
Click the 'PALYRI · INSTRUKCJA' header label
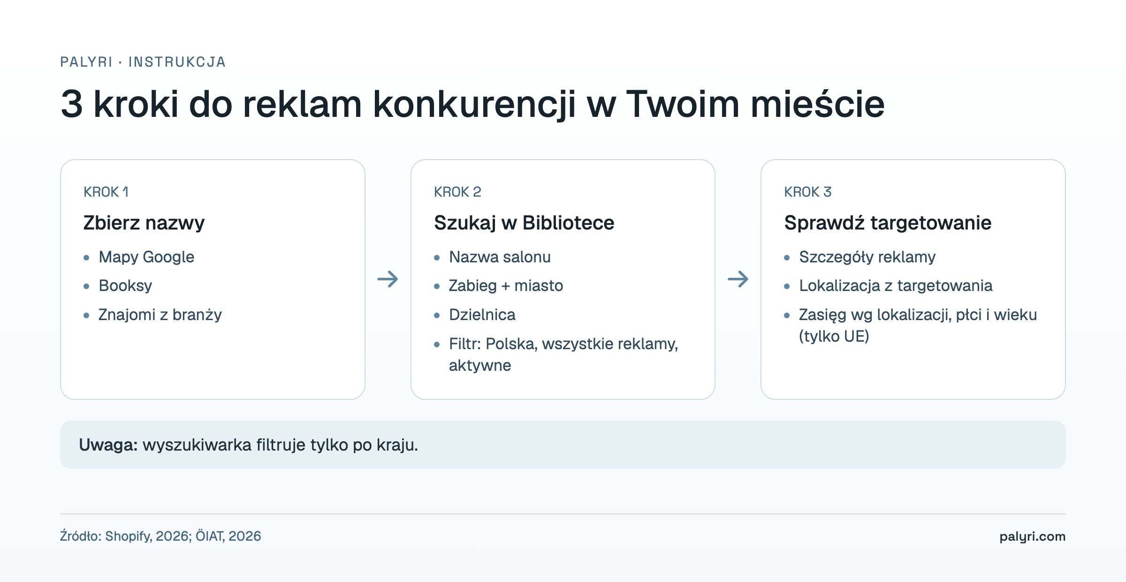point(143,62)
